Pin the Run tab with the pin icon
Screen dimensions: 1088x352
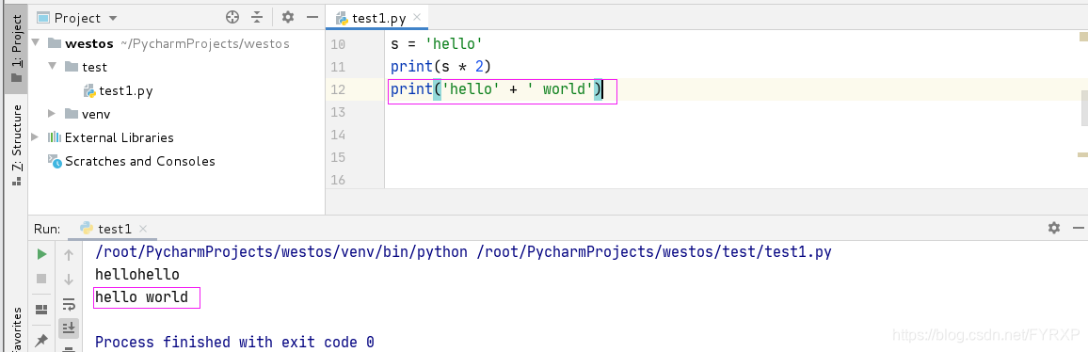point(41,340)
